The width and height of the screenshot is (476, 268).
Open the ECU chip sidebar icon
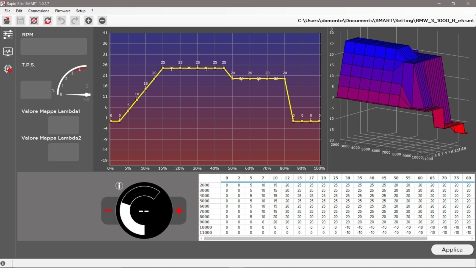pyautogui.click(x=8, y=69)
